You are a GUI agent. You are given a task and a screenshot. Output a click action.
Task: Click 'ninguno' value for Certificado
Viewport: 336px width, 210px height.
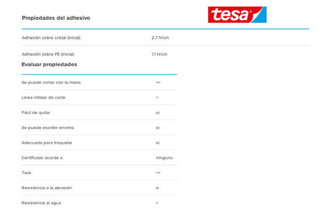point(164,158)
